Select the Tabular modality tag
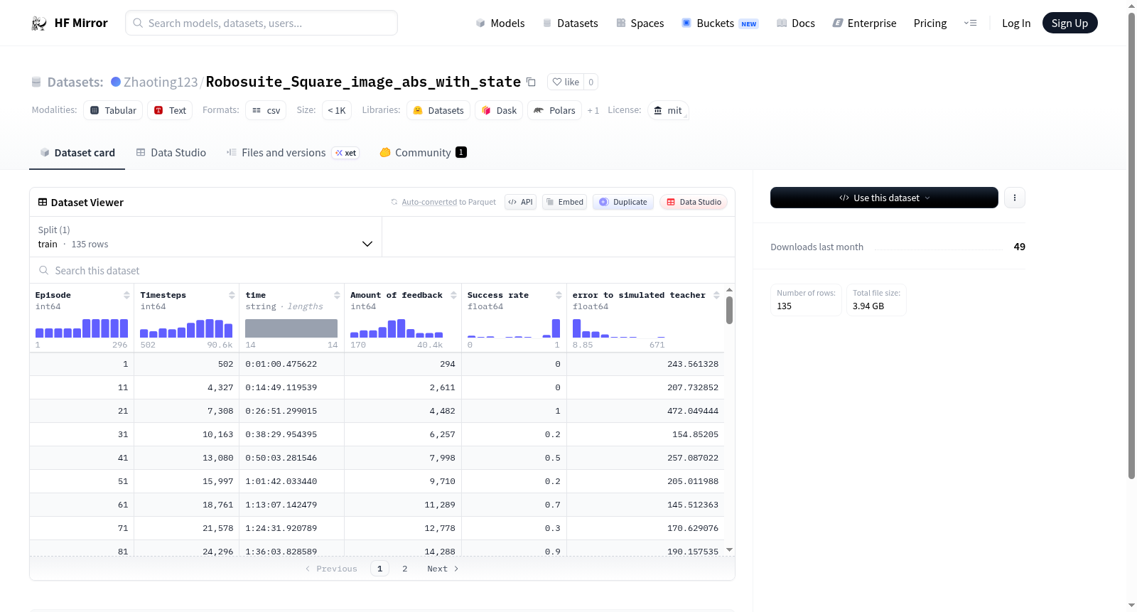 (113, 110)
